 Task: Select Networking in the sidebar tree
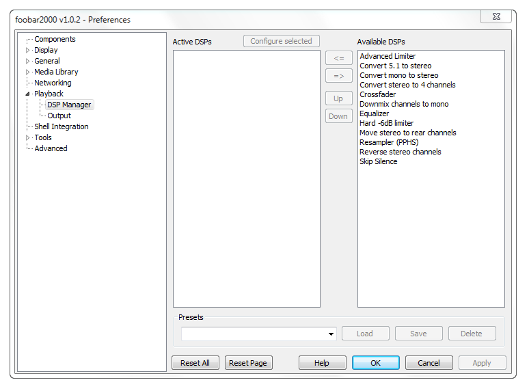[x=53, y=83]
